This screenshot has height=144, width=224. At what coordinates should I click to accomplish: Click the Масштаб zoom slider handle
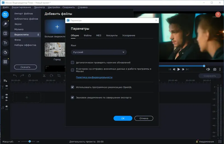coord(30,141)
